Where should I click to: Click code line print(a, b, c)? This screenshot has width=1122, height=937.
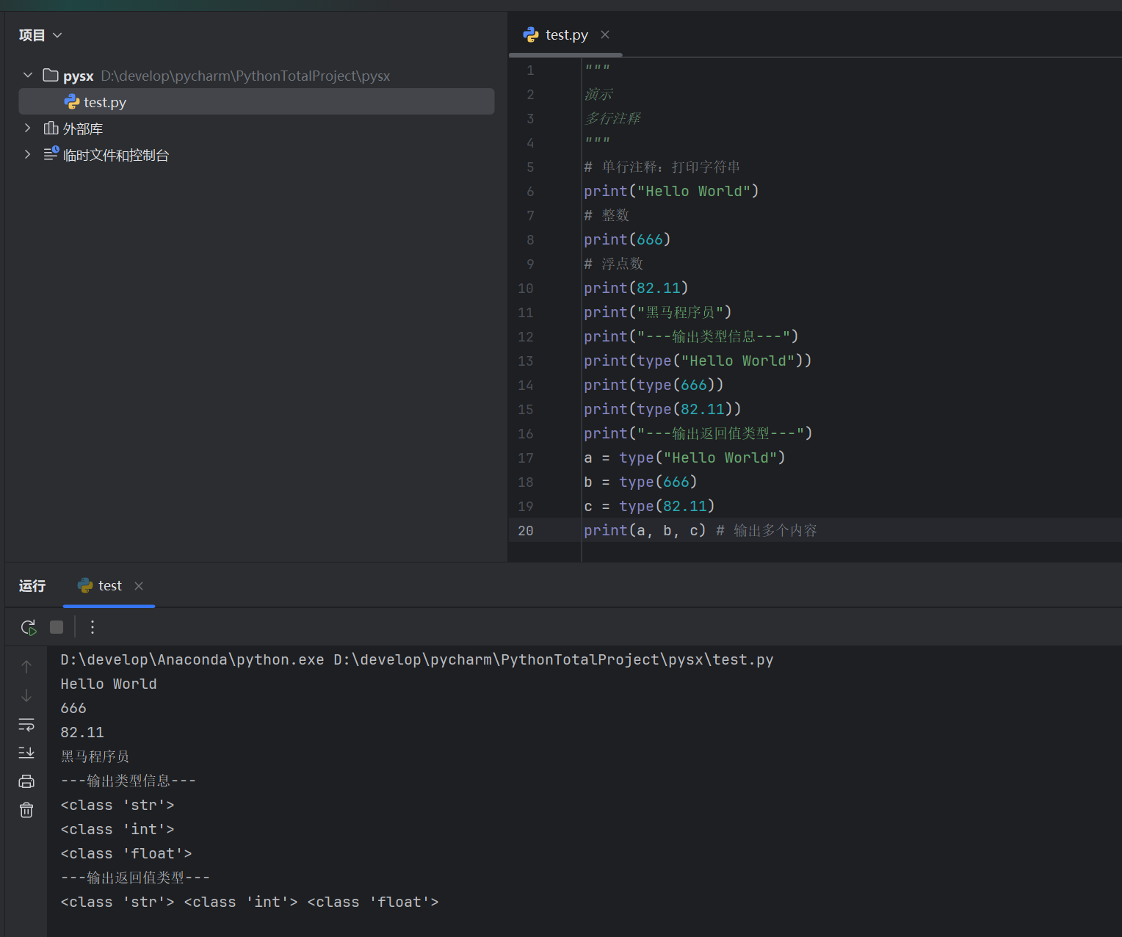(645, 530)
